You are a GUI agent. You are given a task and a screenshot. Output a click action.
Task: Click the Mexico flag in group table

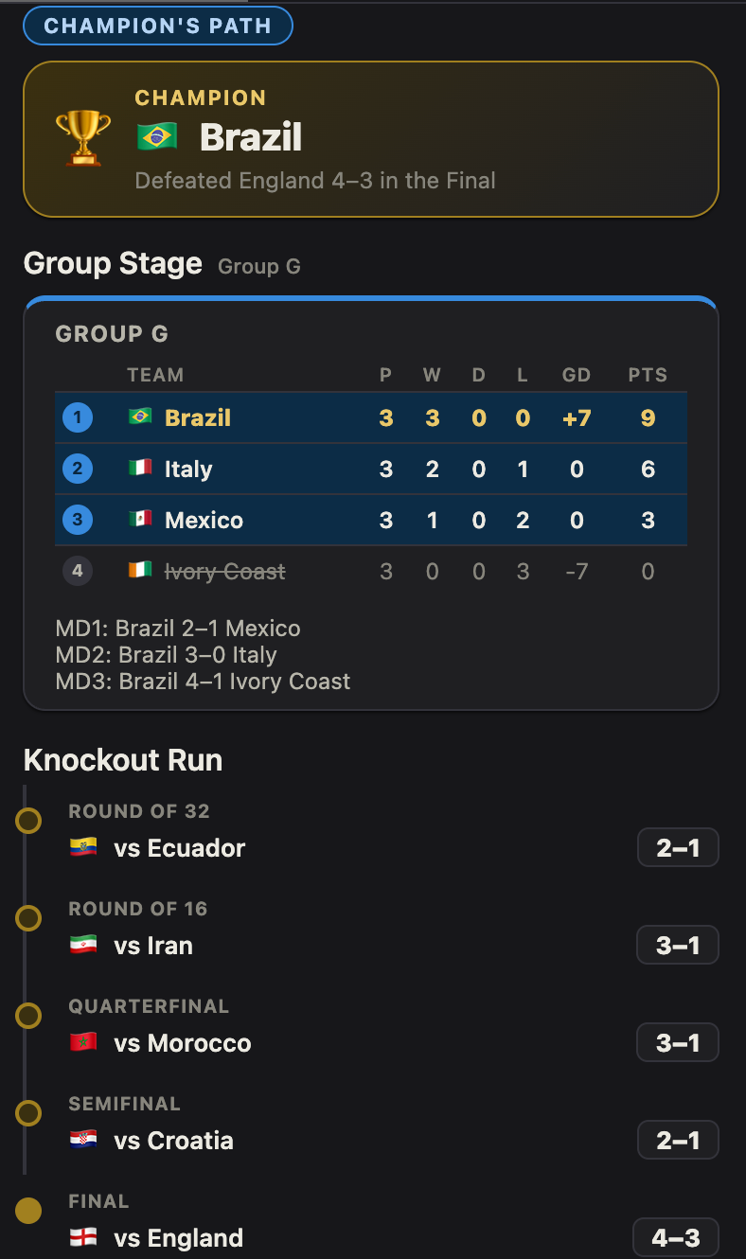(x=140, y=519)
